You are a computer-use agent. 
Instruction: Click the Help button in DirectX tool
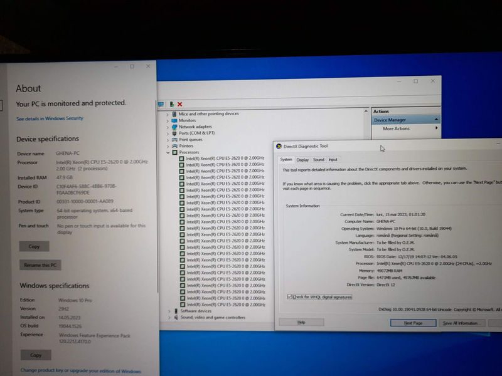click(301, 322)
